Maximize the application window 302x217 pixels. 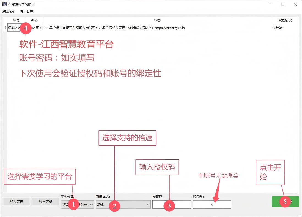(x=282, y=4)
